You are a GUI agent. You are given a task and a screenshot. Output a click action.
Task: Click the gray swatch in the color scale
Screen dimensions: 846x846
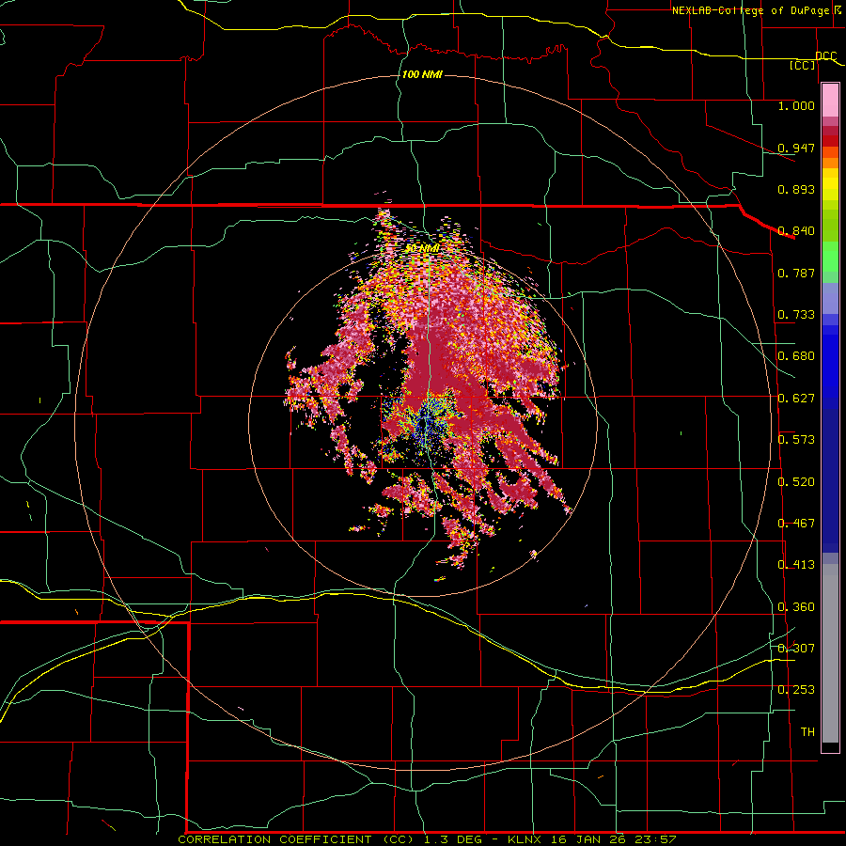830,653
